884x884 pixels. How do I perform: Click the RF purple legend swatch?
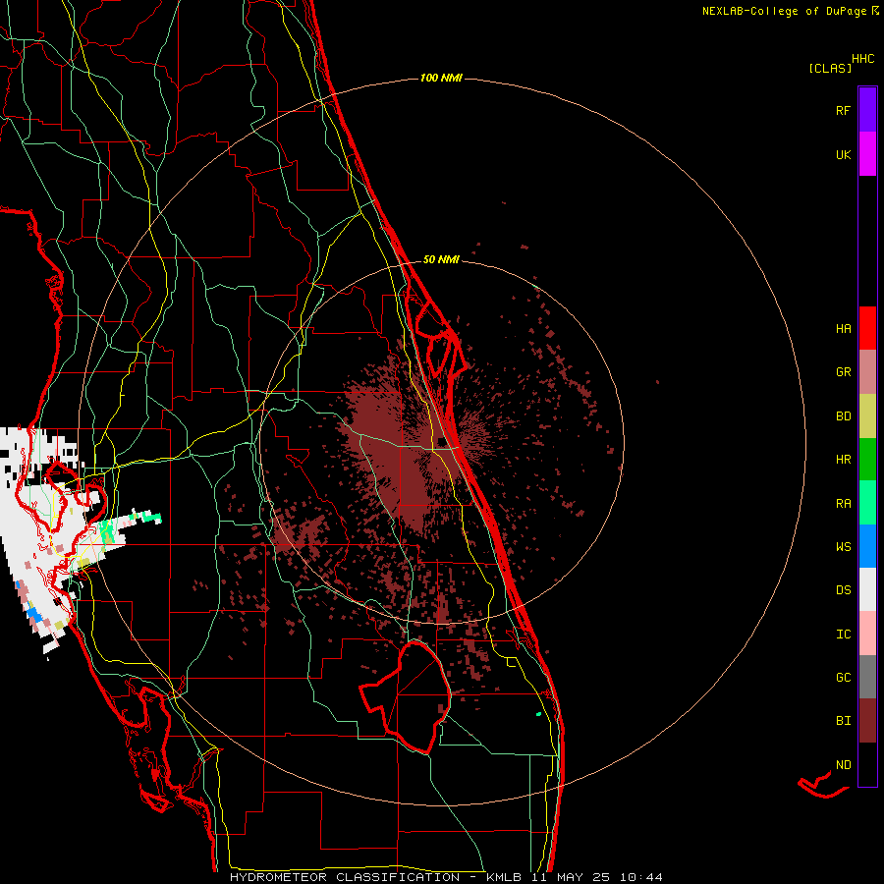pyautogui.click(x=867, y=110)
